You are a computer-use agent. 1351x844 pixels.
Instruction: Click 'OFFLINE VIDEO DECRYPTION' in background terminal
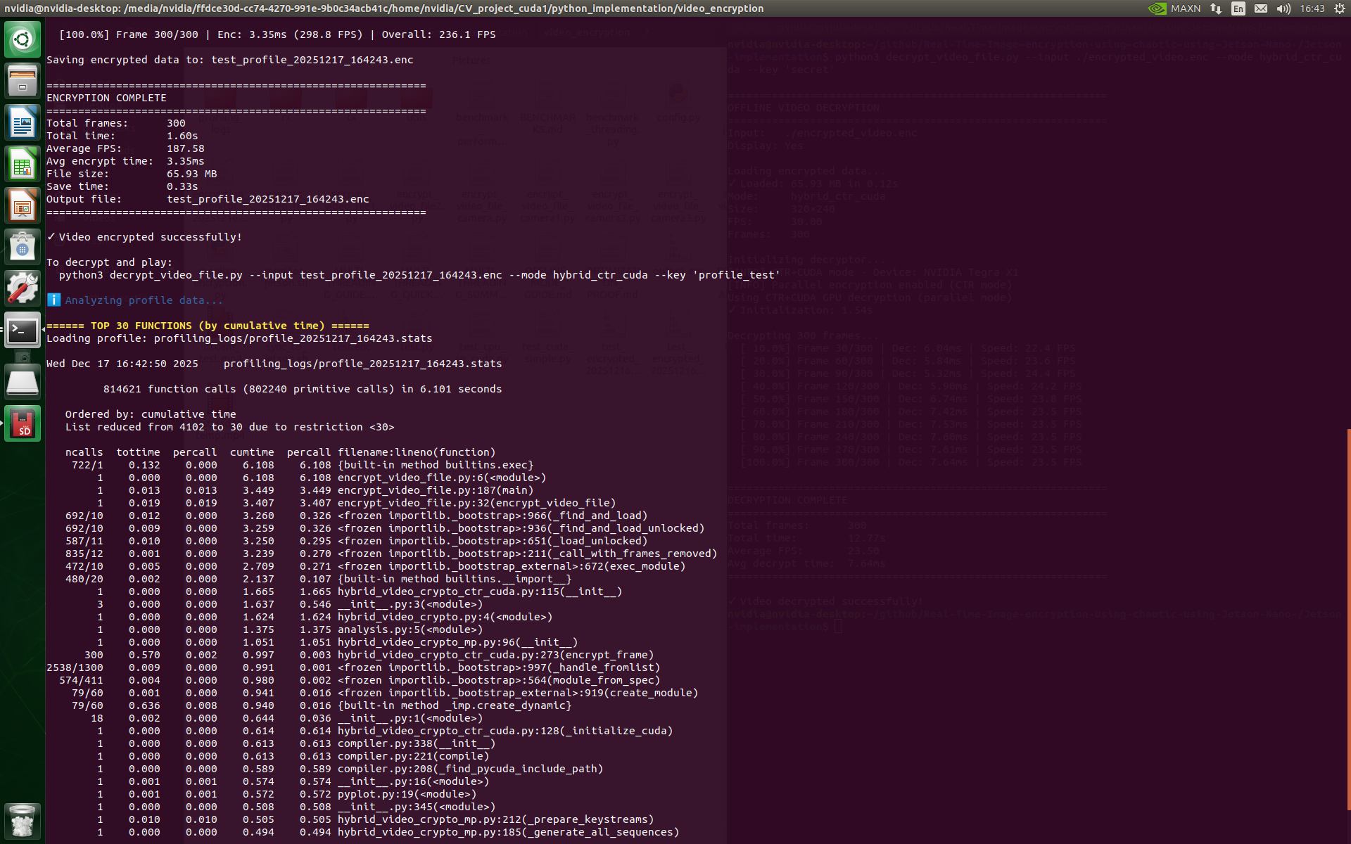[x=803, y=108]
